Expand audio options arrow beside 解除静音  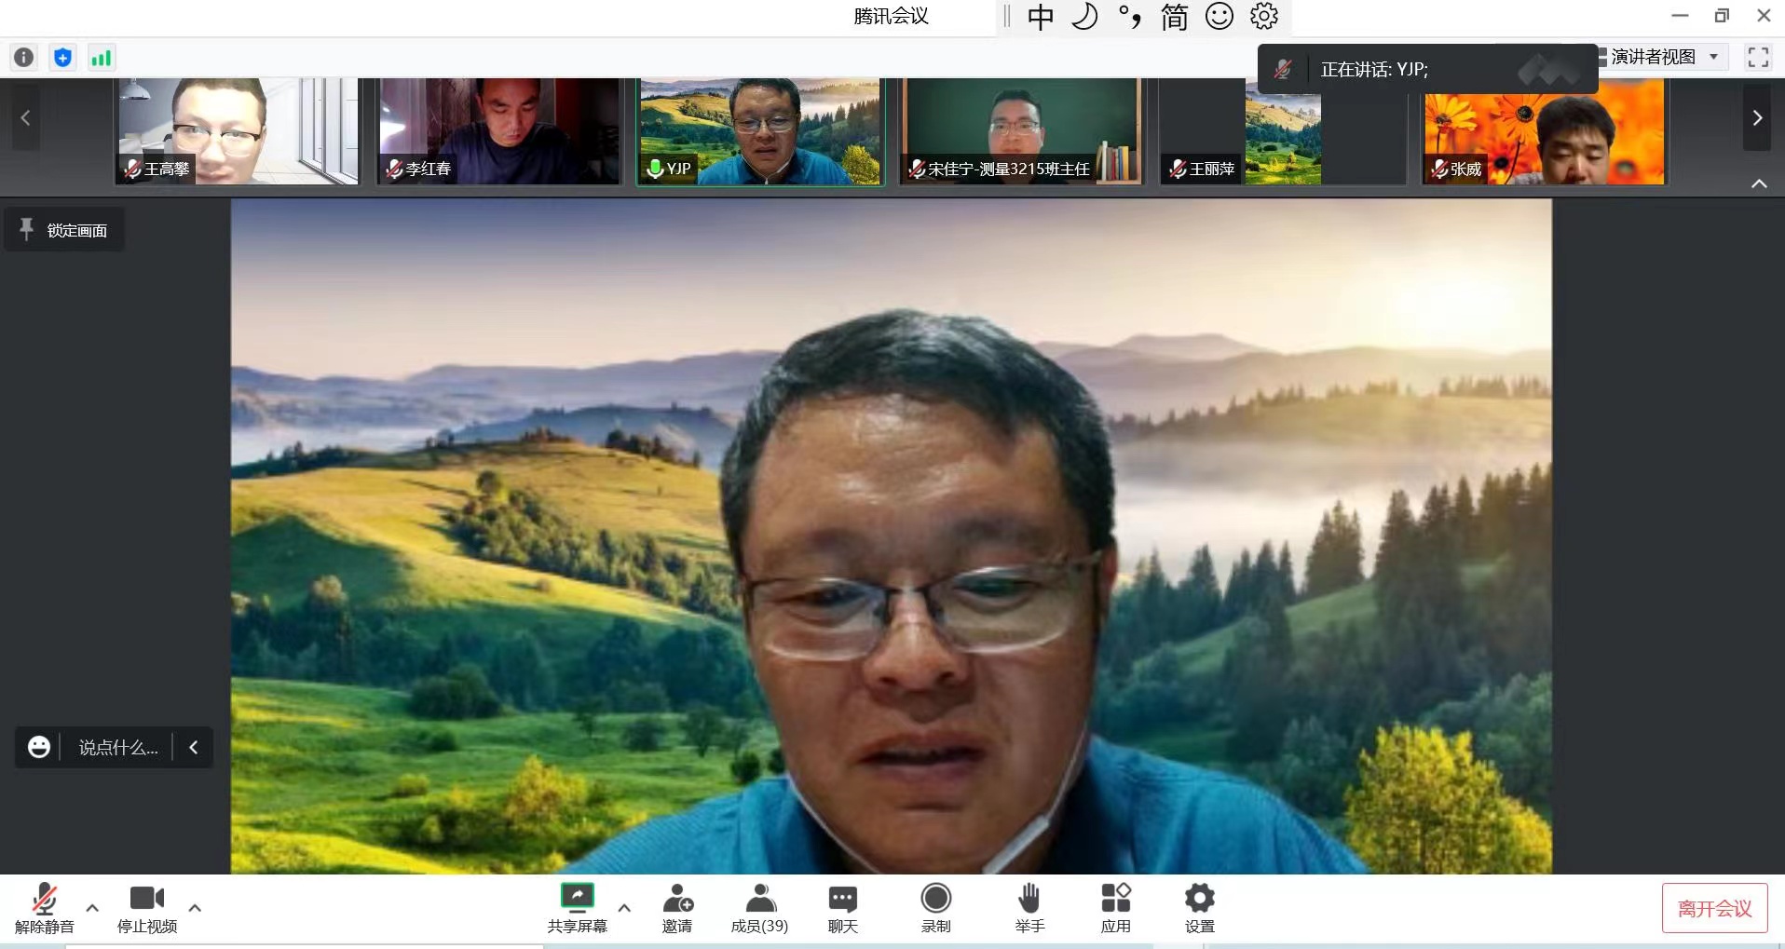click(92, 907)
